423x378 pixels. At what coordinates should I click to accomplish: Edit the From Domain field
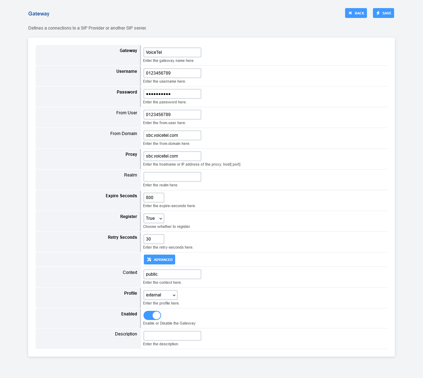click(x=172, y=135)
